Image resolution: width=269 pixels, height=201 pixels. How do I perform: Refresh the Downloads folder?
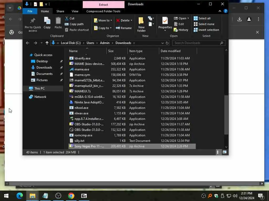[x=167, y=43]
